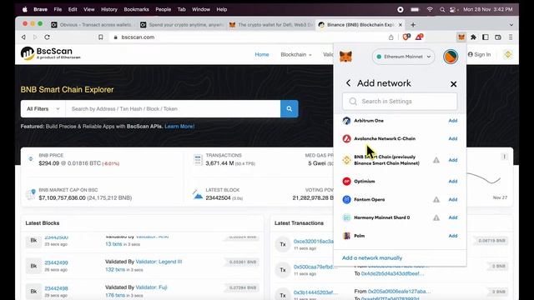Add Avalanche Network C-Chain

click(452, 139)
